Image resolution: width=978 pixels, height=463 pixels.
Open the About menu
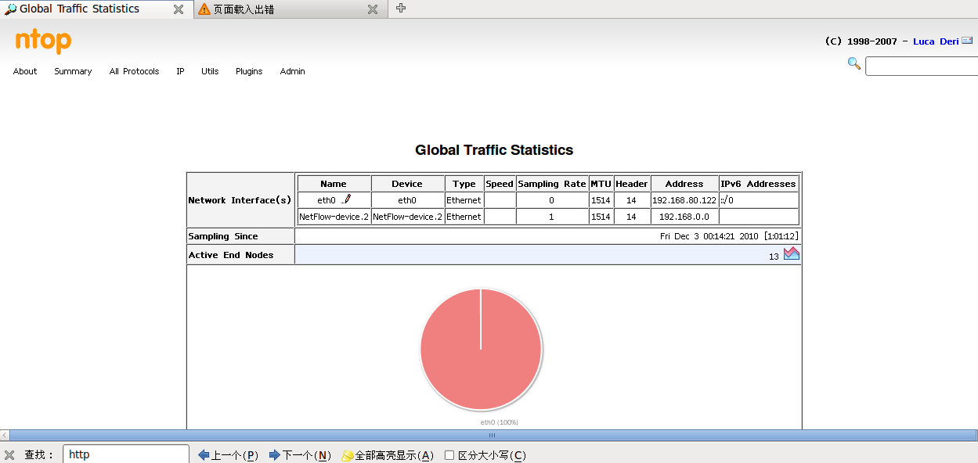[x=25, y=71]
